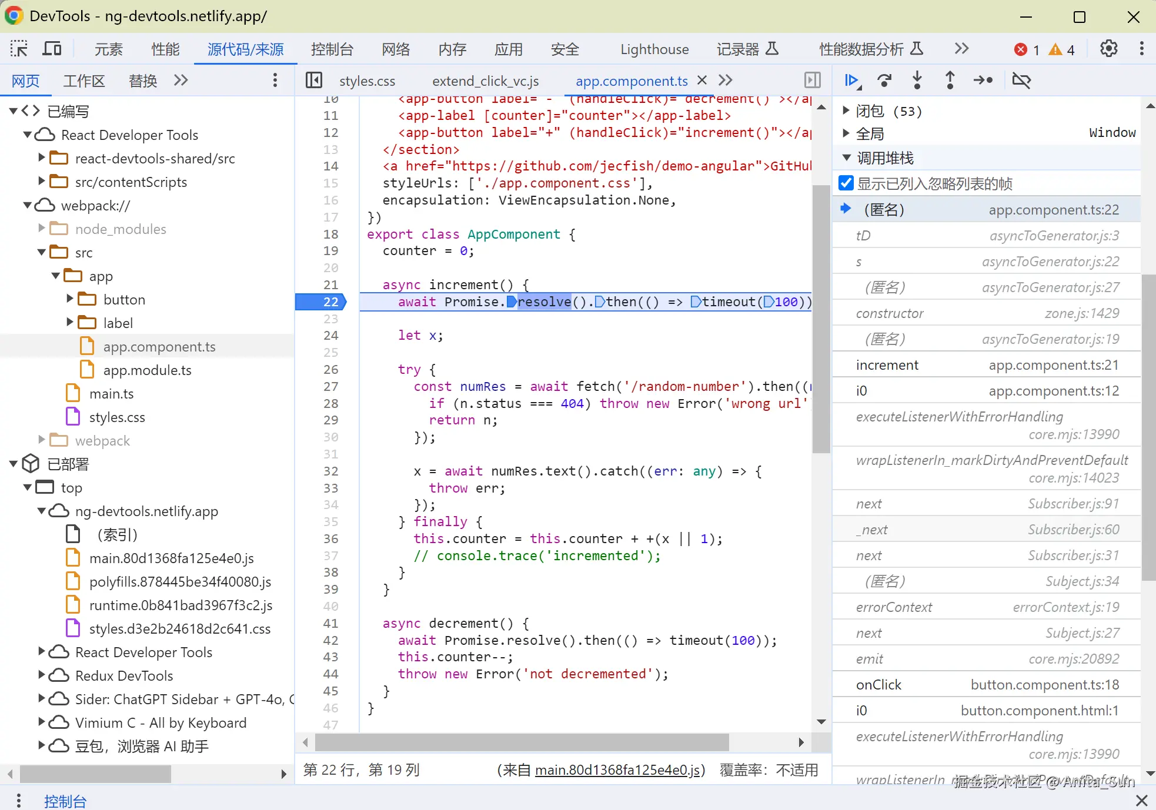The width and height of the screenshot is (1156, 810).
Task: Hide the navigator sidebar pane
Action: (x=314, y=81)
